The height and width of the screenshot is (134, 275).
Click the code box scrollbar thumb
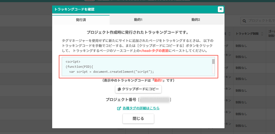click(213, 61)
